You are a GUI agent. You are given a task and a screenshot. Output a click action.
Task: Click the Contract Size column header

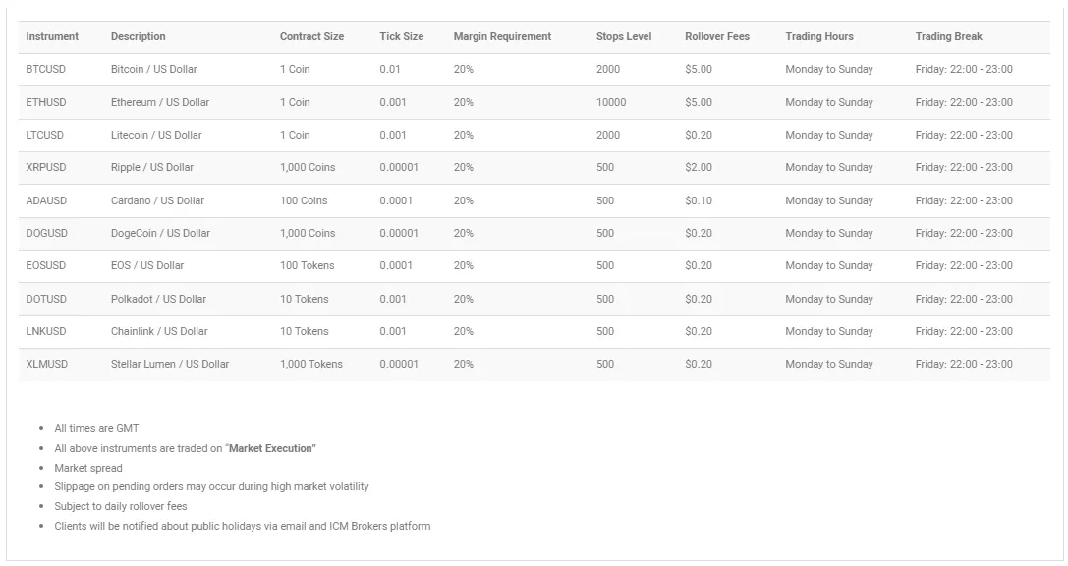click(311, 36)
